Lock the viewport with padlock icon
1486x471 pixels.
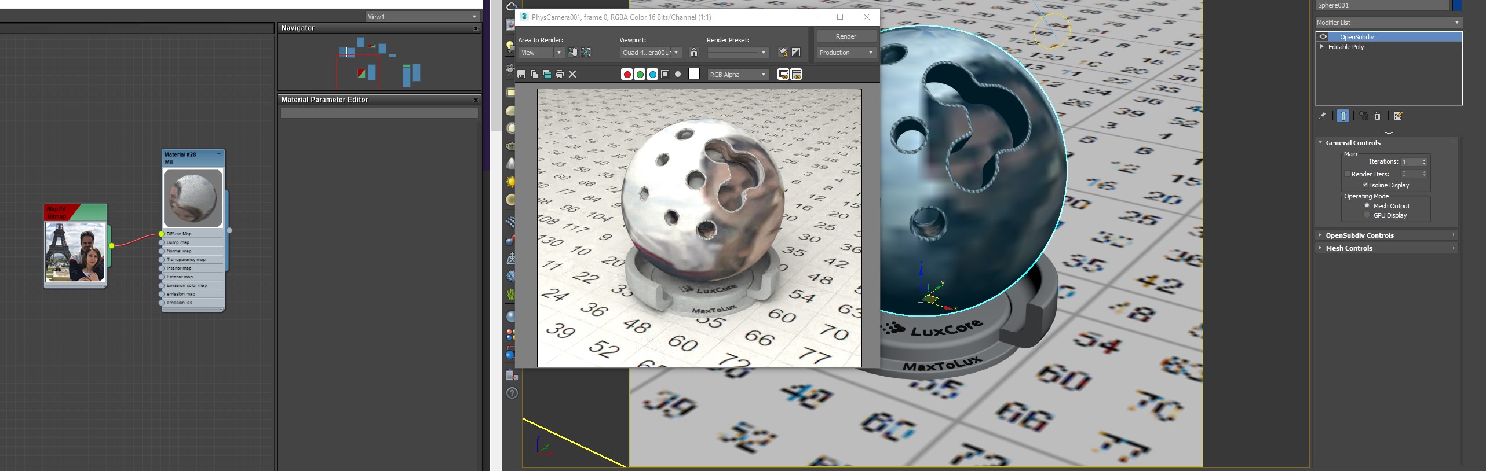694,53
